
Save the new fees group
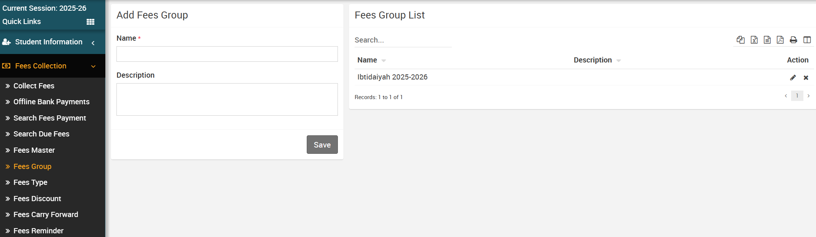322,145
